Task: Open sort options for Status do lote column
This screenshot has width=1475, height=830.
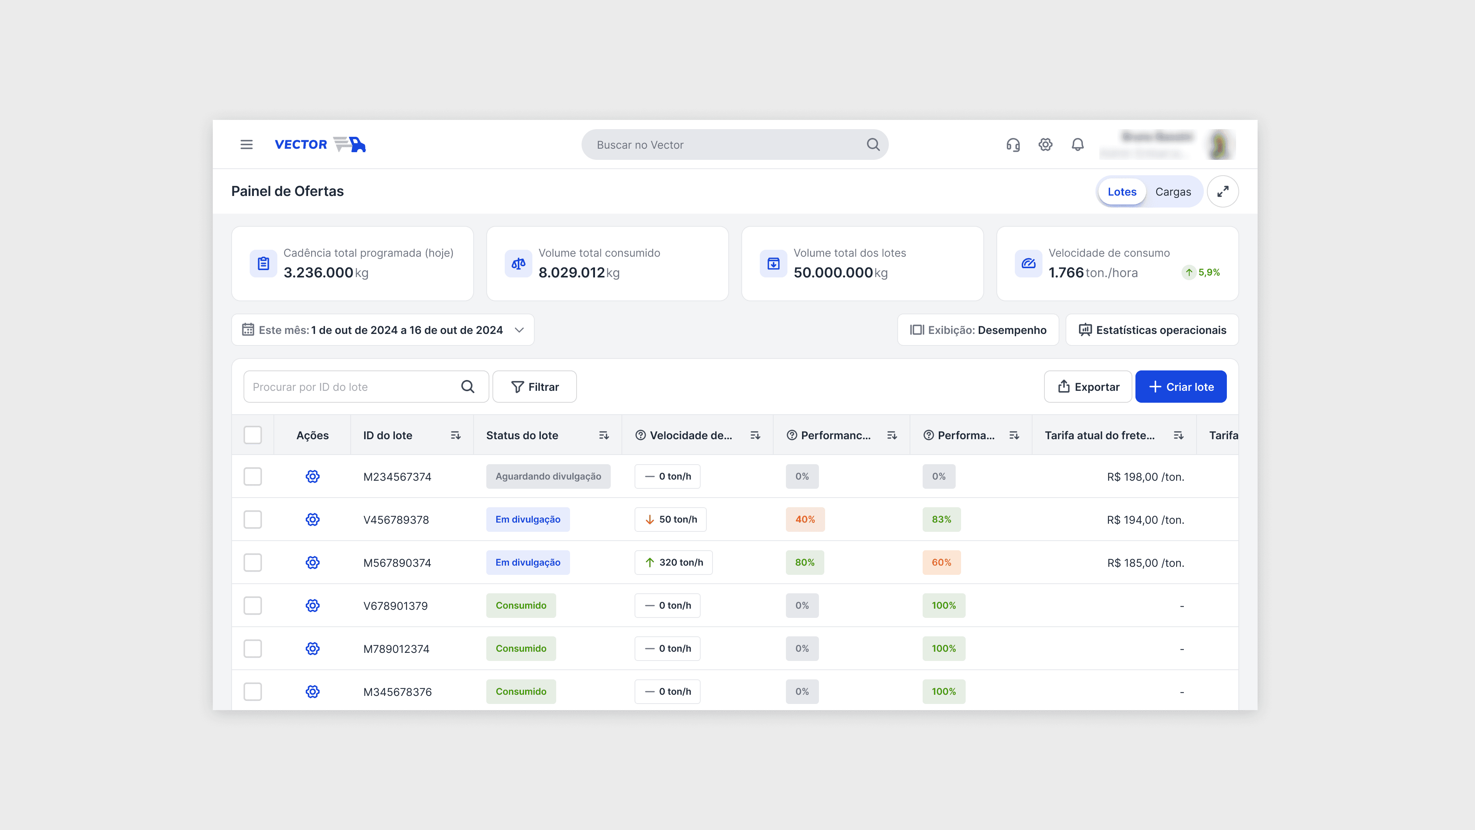Action: pyautogui.click(x=604, y=435)
